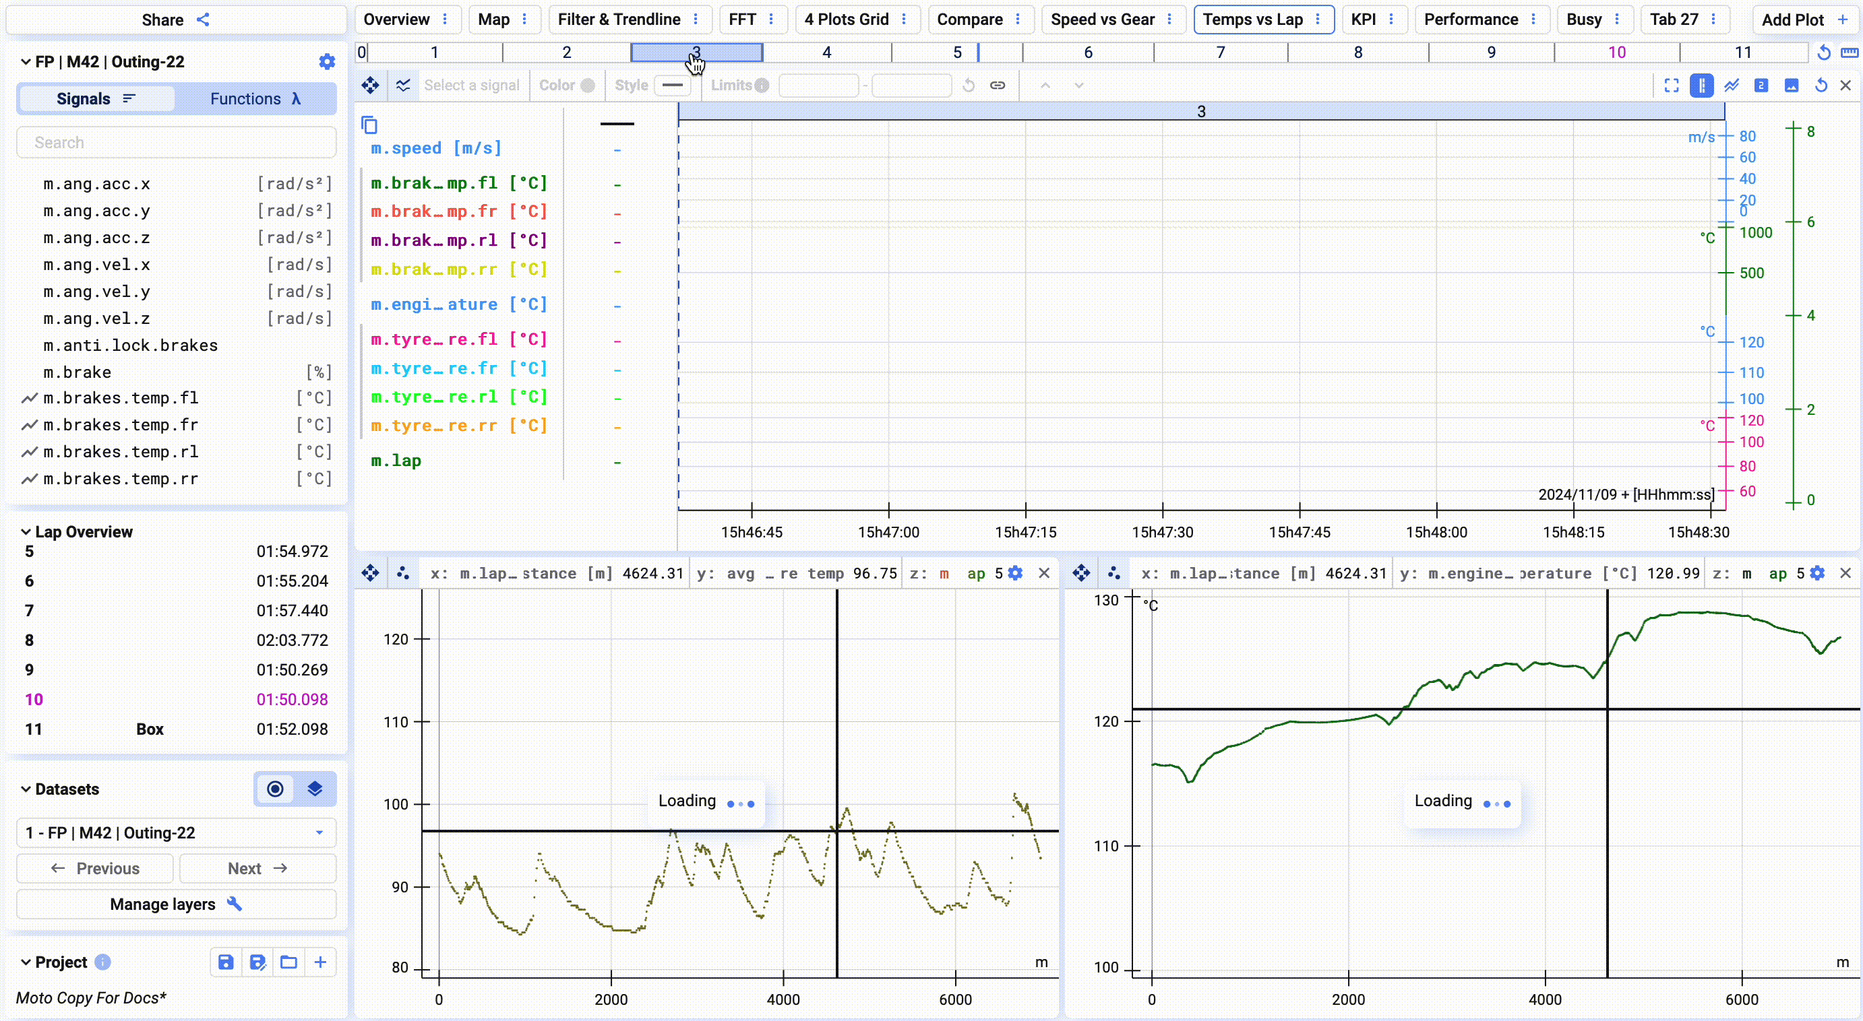Switch to the Functions tab

(x=255, y=99)
